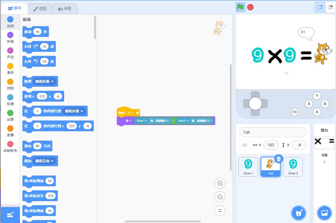Zoom in on the script workspace

tap(220, 183)
